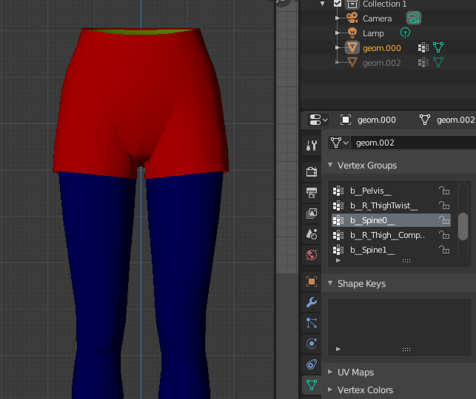Click vertex group list resize grip
476x399 pixels.
(x=406, y=261)
